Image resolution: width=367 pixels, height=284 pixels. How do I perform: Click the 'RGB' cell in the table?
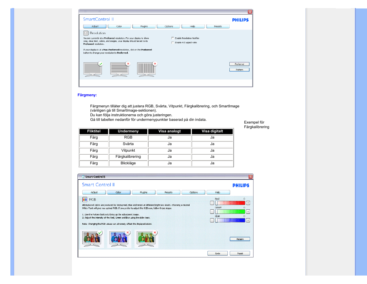(x=128, y=137)
